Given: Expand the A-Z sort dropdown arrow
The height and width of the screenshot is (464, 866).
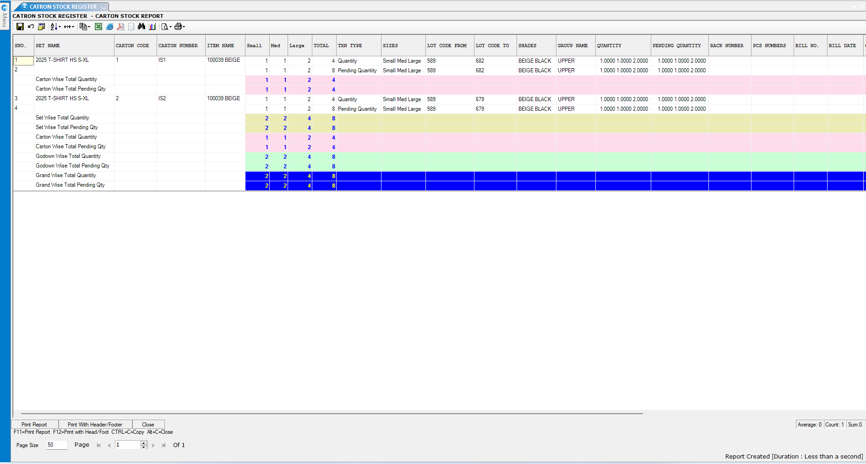Looking at the screenshot, I should (x=60, y=27).
